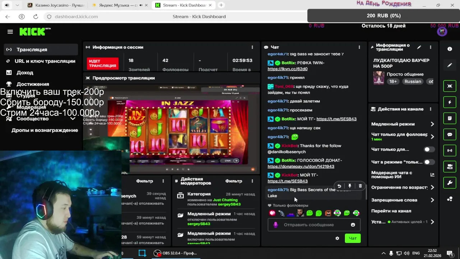
Task: Click Фильтр in moderator actions panel
Action: [234, 181]
